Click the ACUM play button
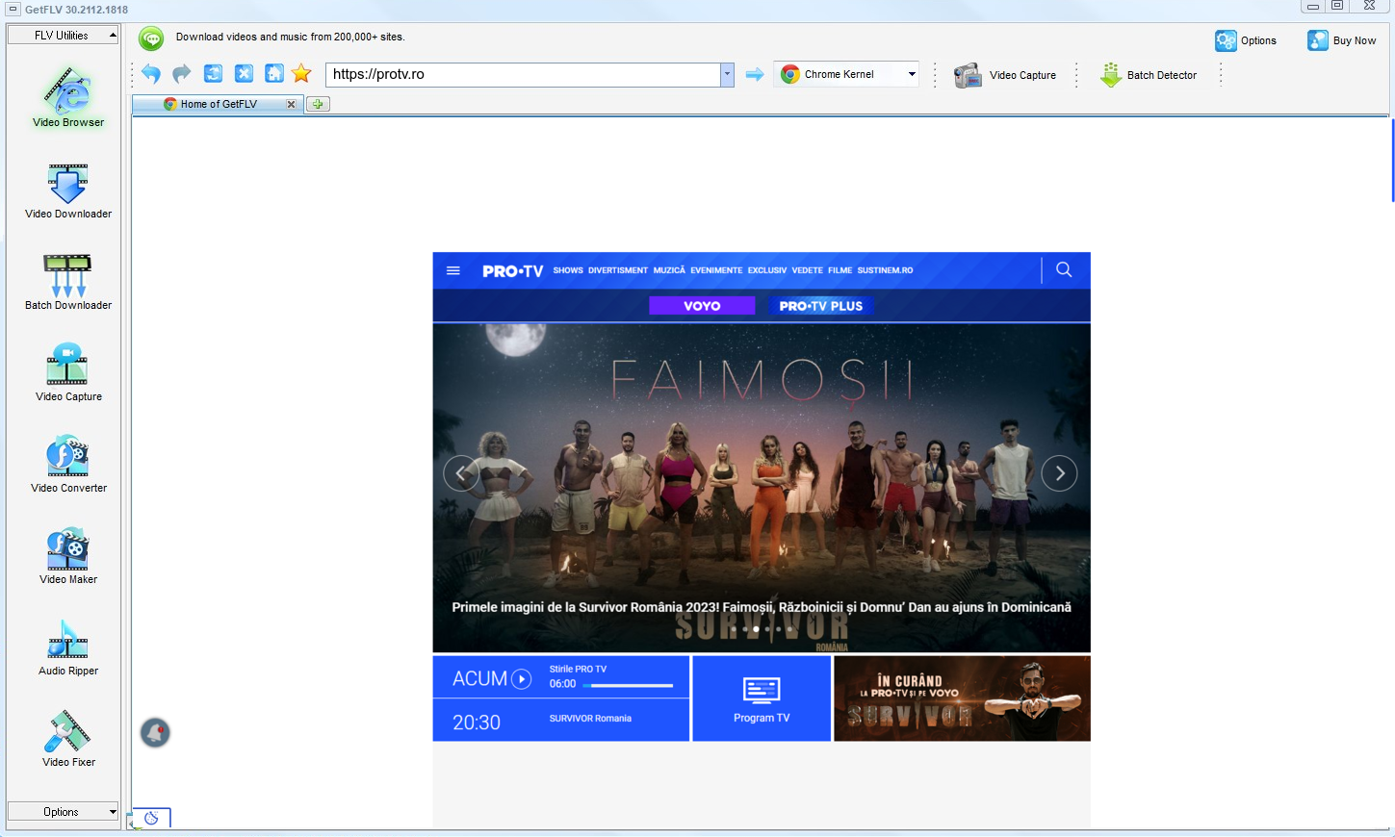1395x837 pixels. pos(521,678)
